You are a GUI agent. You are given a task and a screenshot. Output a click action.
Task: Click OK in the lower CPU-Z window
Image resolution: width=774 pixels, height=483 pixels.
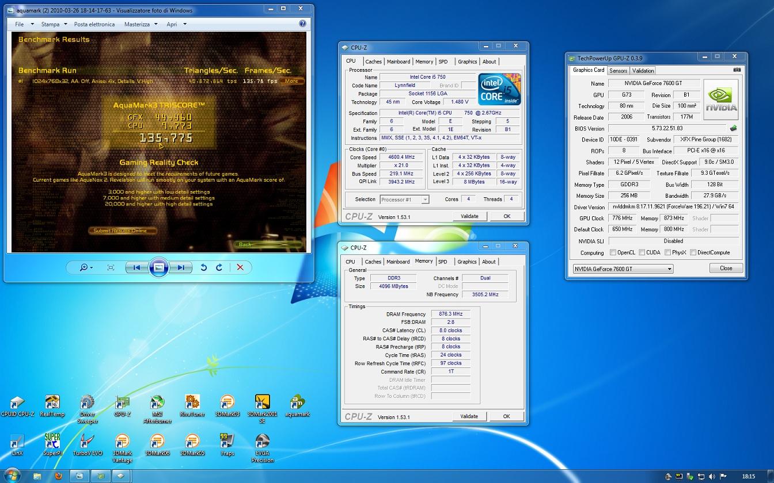[506, 416]
